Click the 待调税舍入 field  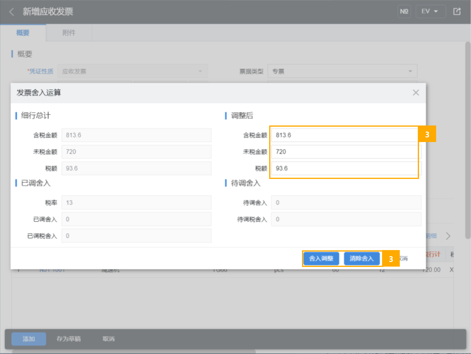click(x=346, y=219)
